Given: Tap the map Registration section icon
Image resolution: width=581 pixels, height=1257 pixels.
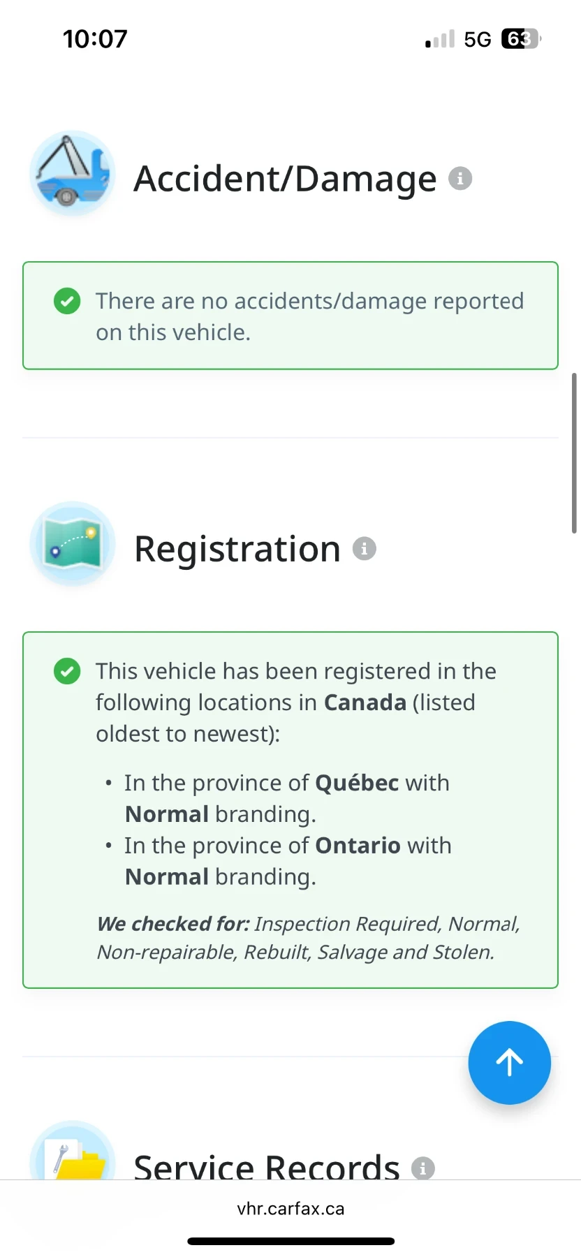Looking at the screenshot, I should coord(73,544).
